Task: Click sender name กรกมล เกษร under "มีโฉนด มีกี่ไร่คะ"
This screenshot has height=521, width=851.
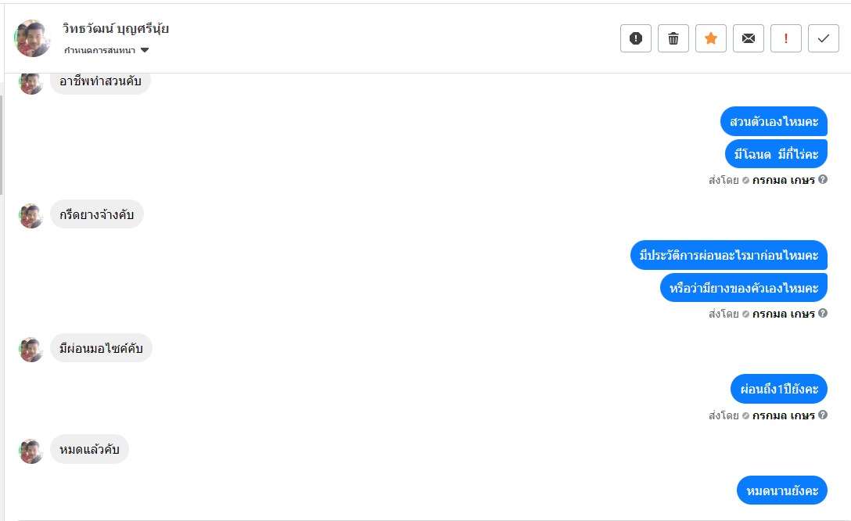Action: point(783,180)
